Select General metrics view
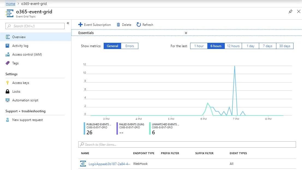The width and height of the screenshot is (302, 170). pyautogui.click(x=112, y=46)
